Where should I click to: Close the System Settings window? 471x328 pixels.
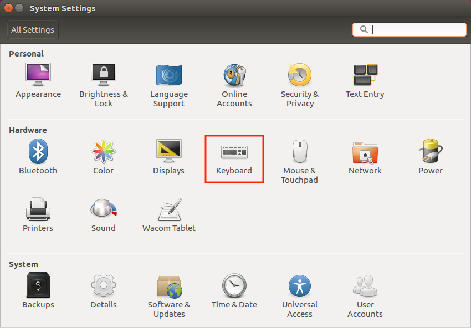click(x=8, y=8)
